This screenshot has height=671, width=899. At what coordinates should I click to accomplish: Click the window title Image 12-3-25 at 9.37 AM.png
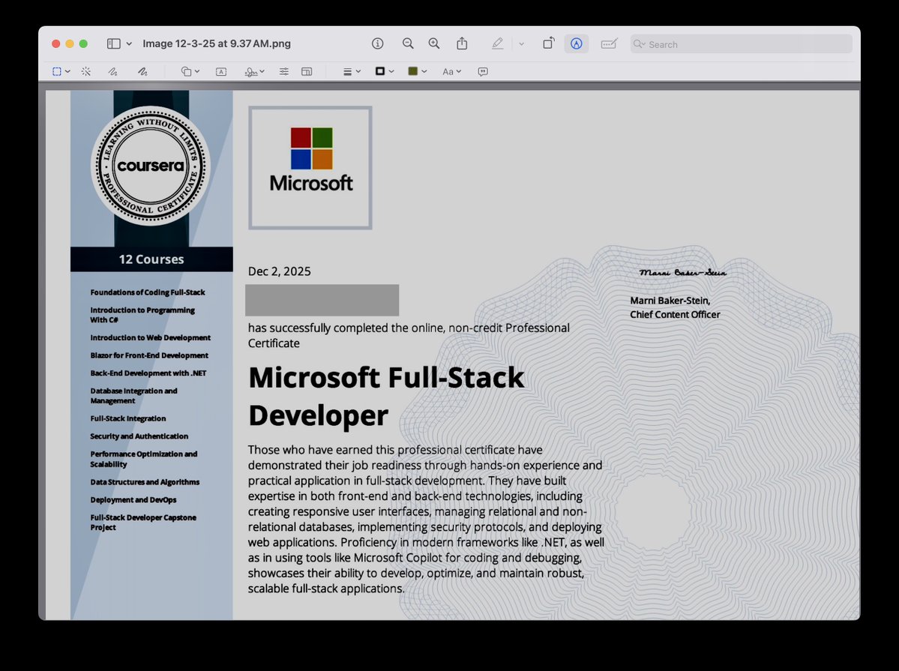click(x=217, y=43)
